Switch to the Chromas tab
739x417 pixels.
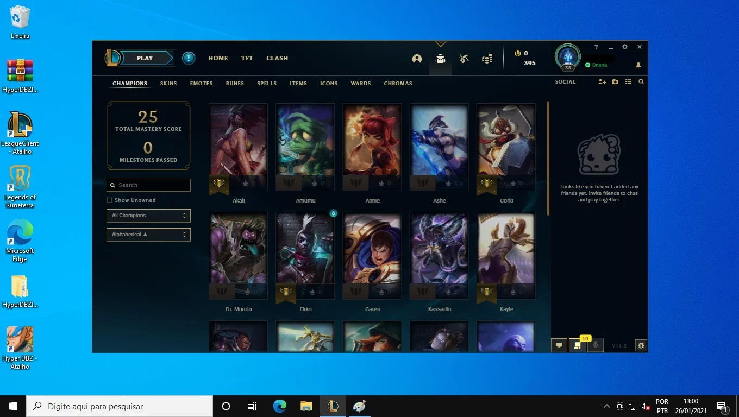(x=398, y=84)
